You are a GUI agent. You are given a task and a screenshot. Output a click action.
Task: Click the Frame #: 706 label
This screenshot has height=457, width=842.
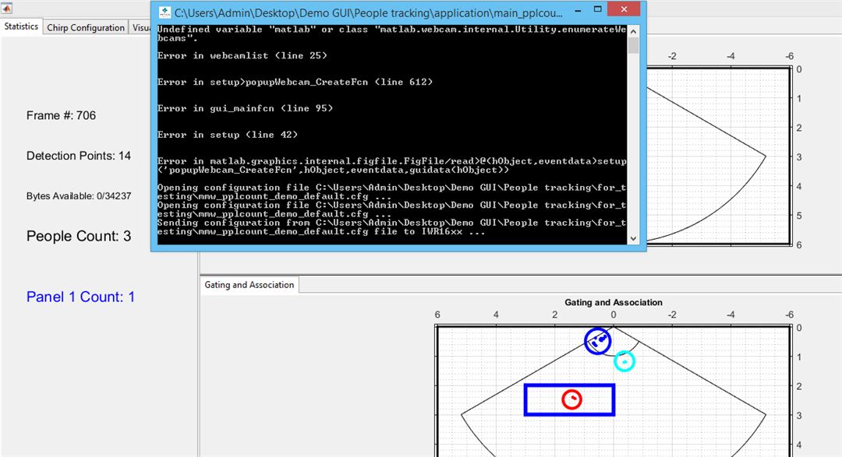tap(62, 115)
